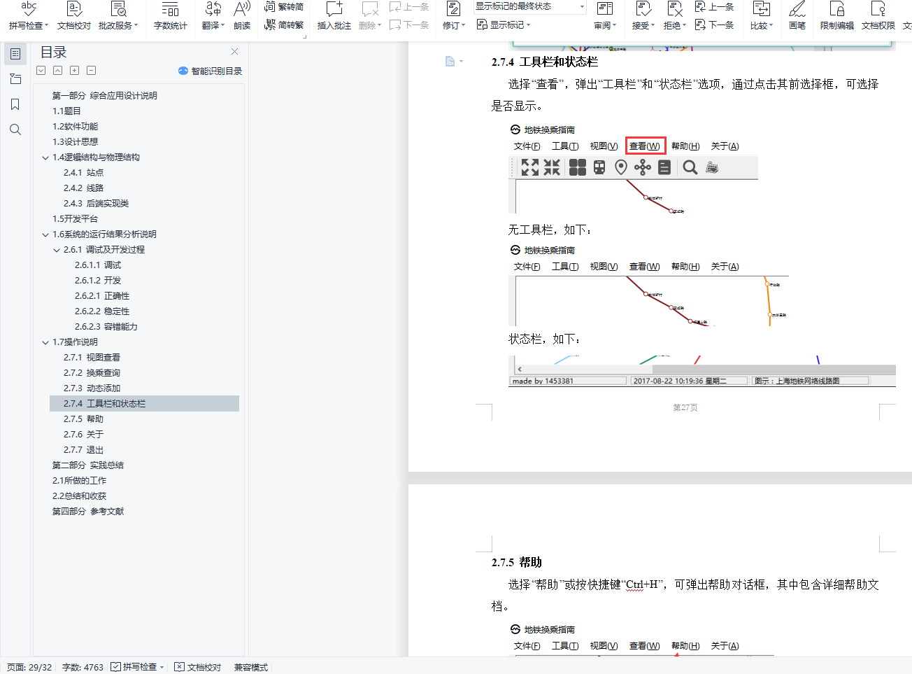Click the 页面: 29/32 status bar entry
This screenshot has height=674, width=912.
pyautogui.click(x=29, y=667)
